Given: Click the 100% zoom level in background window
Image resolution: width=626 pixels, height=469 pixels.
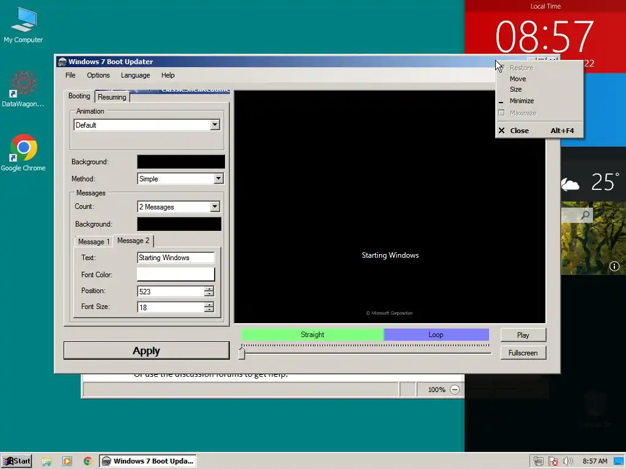Looking at the screenshot, I should (x=436, y=390).
